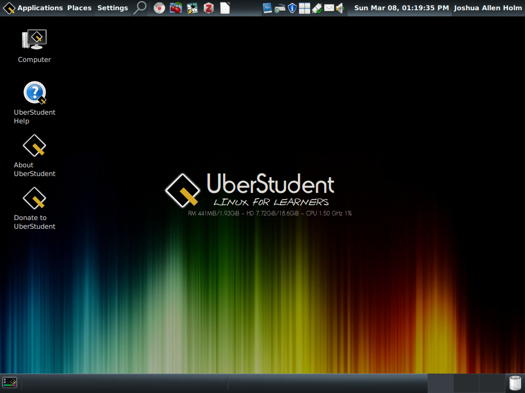The height and width of the screenshot is (393, 525).
Task: Open the Zotero reference manager
Action: click(208, 8)
